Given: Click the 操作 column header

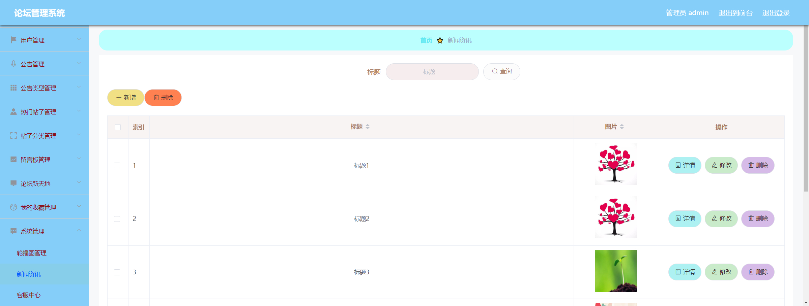Looking at the screenshot, I should point(721,127).
